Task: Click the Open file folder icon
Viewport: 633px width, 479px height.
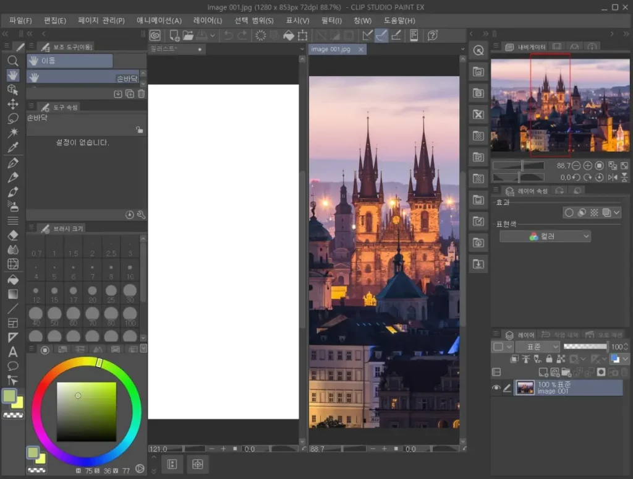Action: (188, 35)
